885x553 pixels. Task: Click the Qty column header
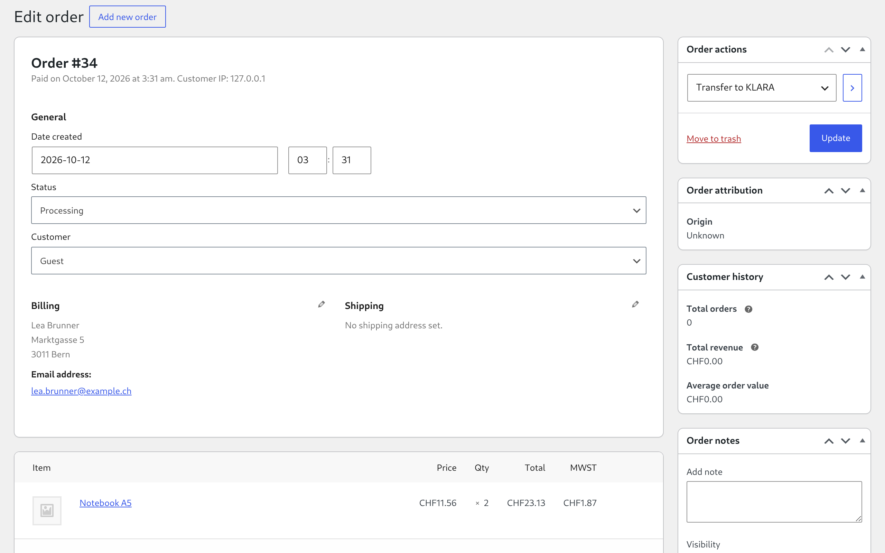pyautogui.click(x=482, y=468)
